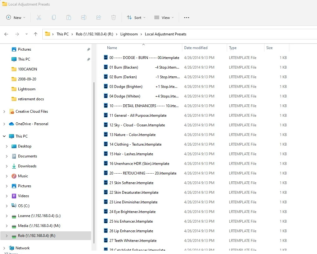
Task: Collapse the This PC tree node
Action: [x=4, y=136]
